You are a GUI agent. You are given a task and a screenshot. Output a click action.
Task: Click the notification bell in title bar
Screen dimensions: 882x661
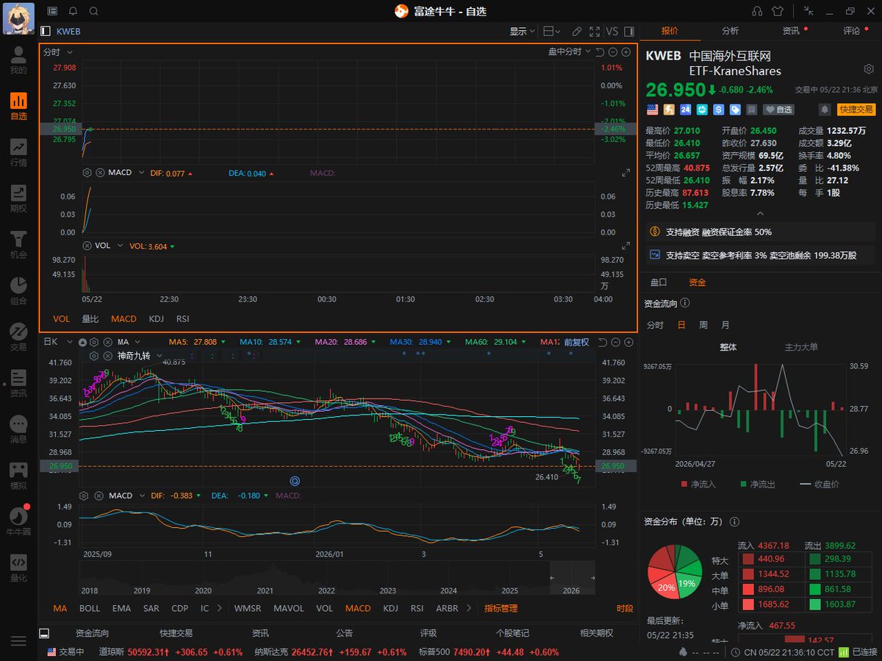[x=73, y=11]
